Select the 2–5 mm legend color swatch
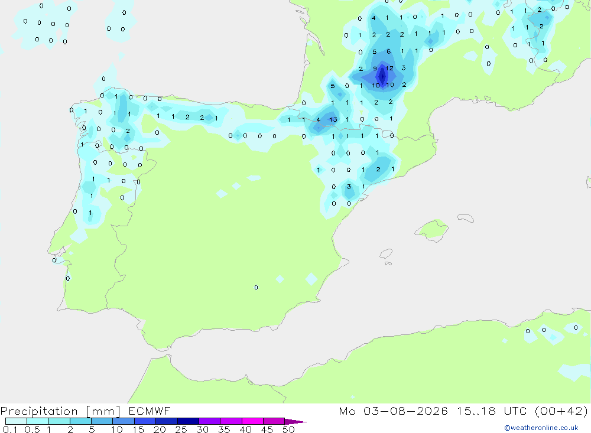The width and height of the screenshot is (591, 433). pos(80,421)
